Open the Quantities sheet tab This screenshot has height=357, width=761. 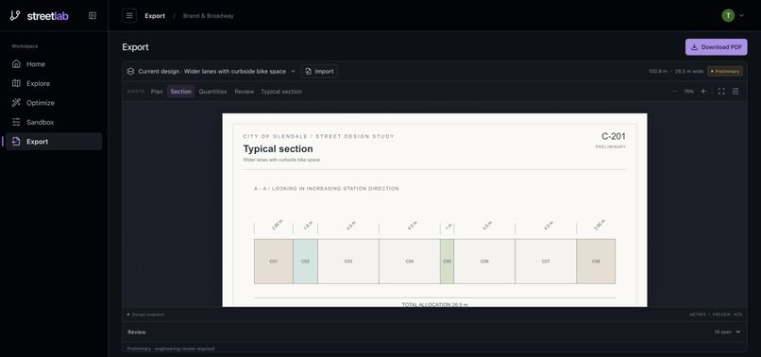pos(212,92)
